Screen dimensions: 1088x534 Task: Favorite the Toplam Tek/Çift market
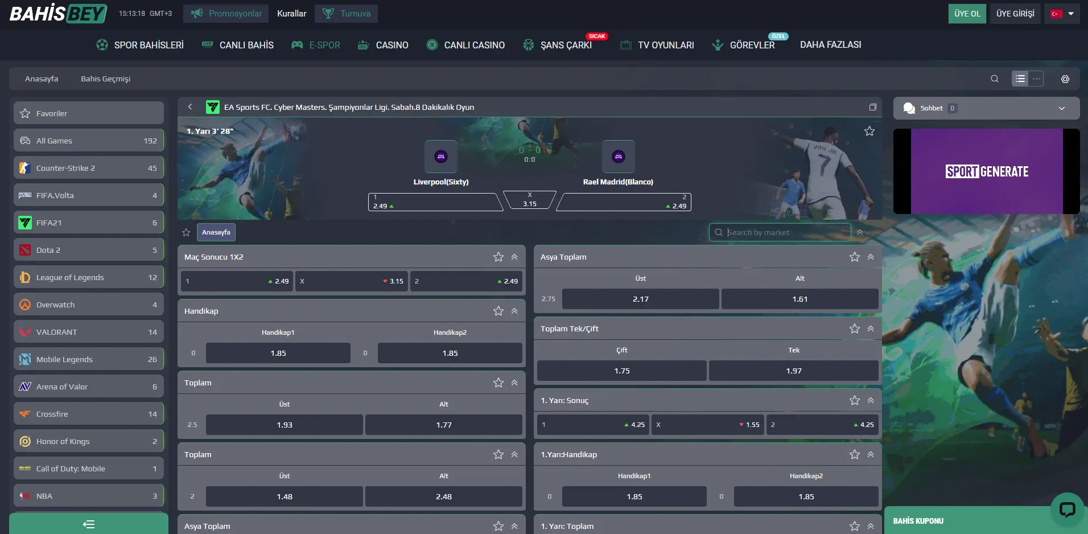[x=855, y=328]
